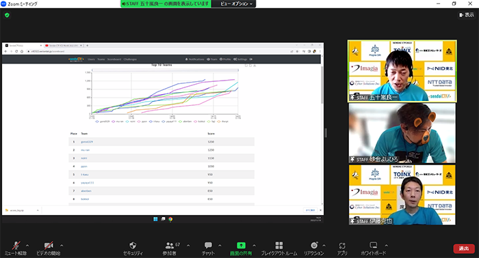Select the 伊藤克也 video thumbnail

[402, 195]
